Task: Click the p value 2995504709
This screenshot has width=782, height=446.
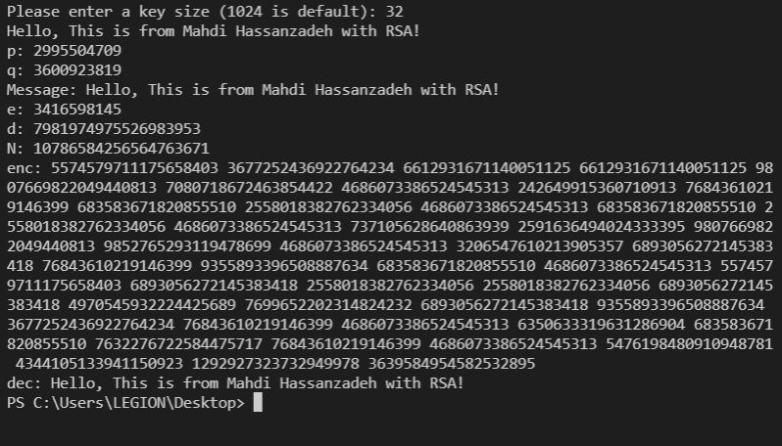Action: click(77, 50)
